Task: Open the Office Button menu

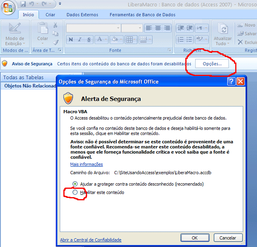Action: [x=8, y=8]
